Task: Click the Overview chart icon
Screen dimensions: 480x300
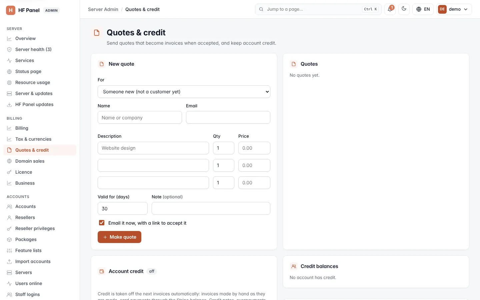Action: pyautogui.click(x=9, y=39)
